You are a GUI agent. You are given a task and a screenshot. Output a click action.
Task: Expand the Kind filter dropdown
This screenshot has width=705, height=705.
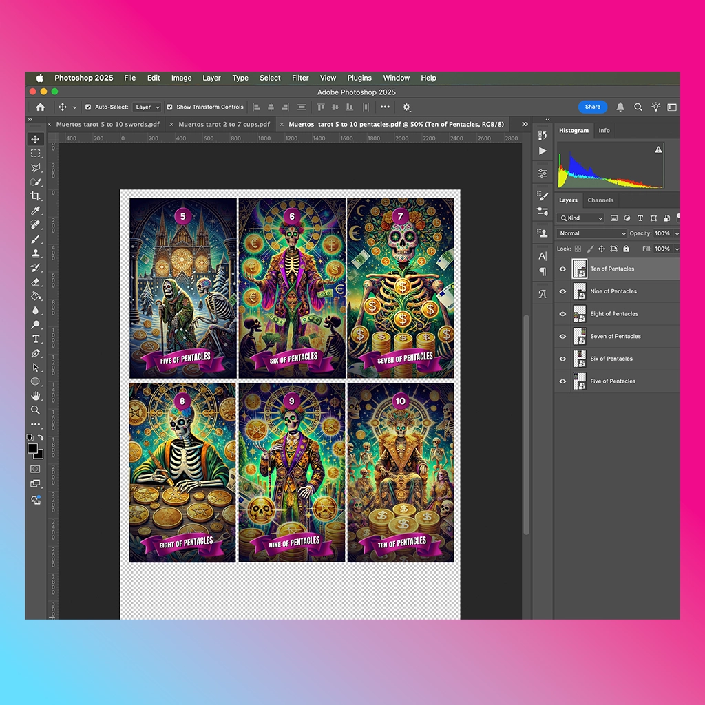tap(580, 218)
